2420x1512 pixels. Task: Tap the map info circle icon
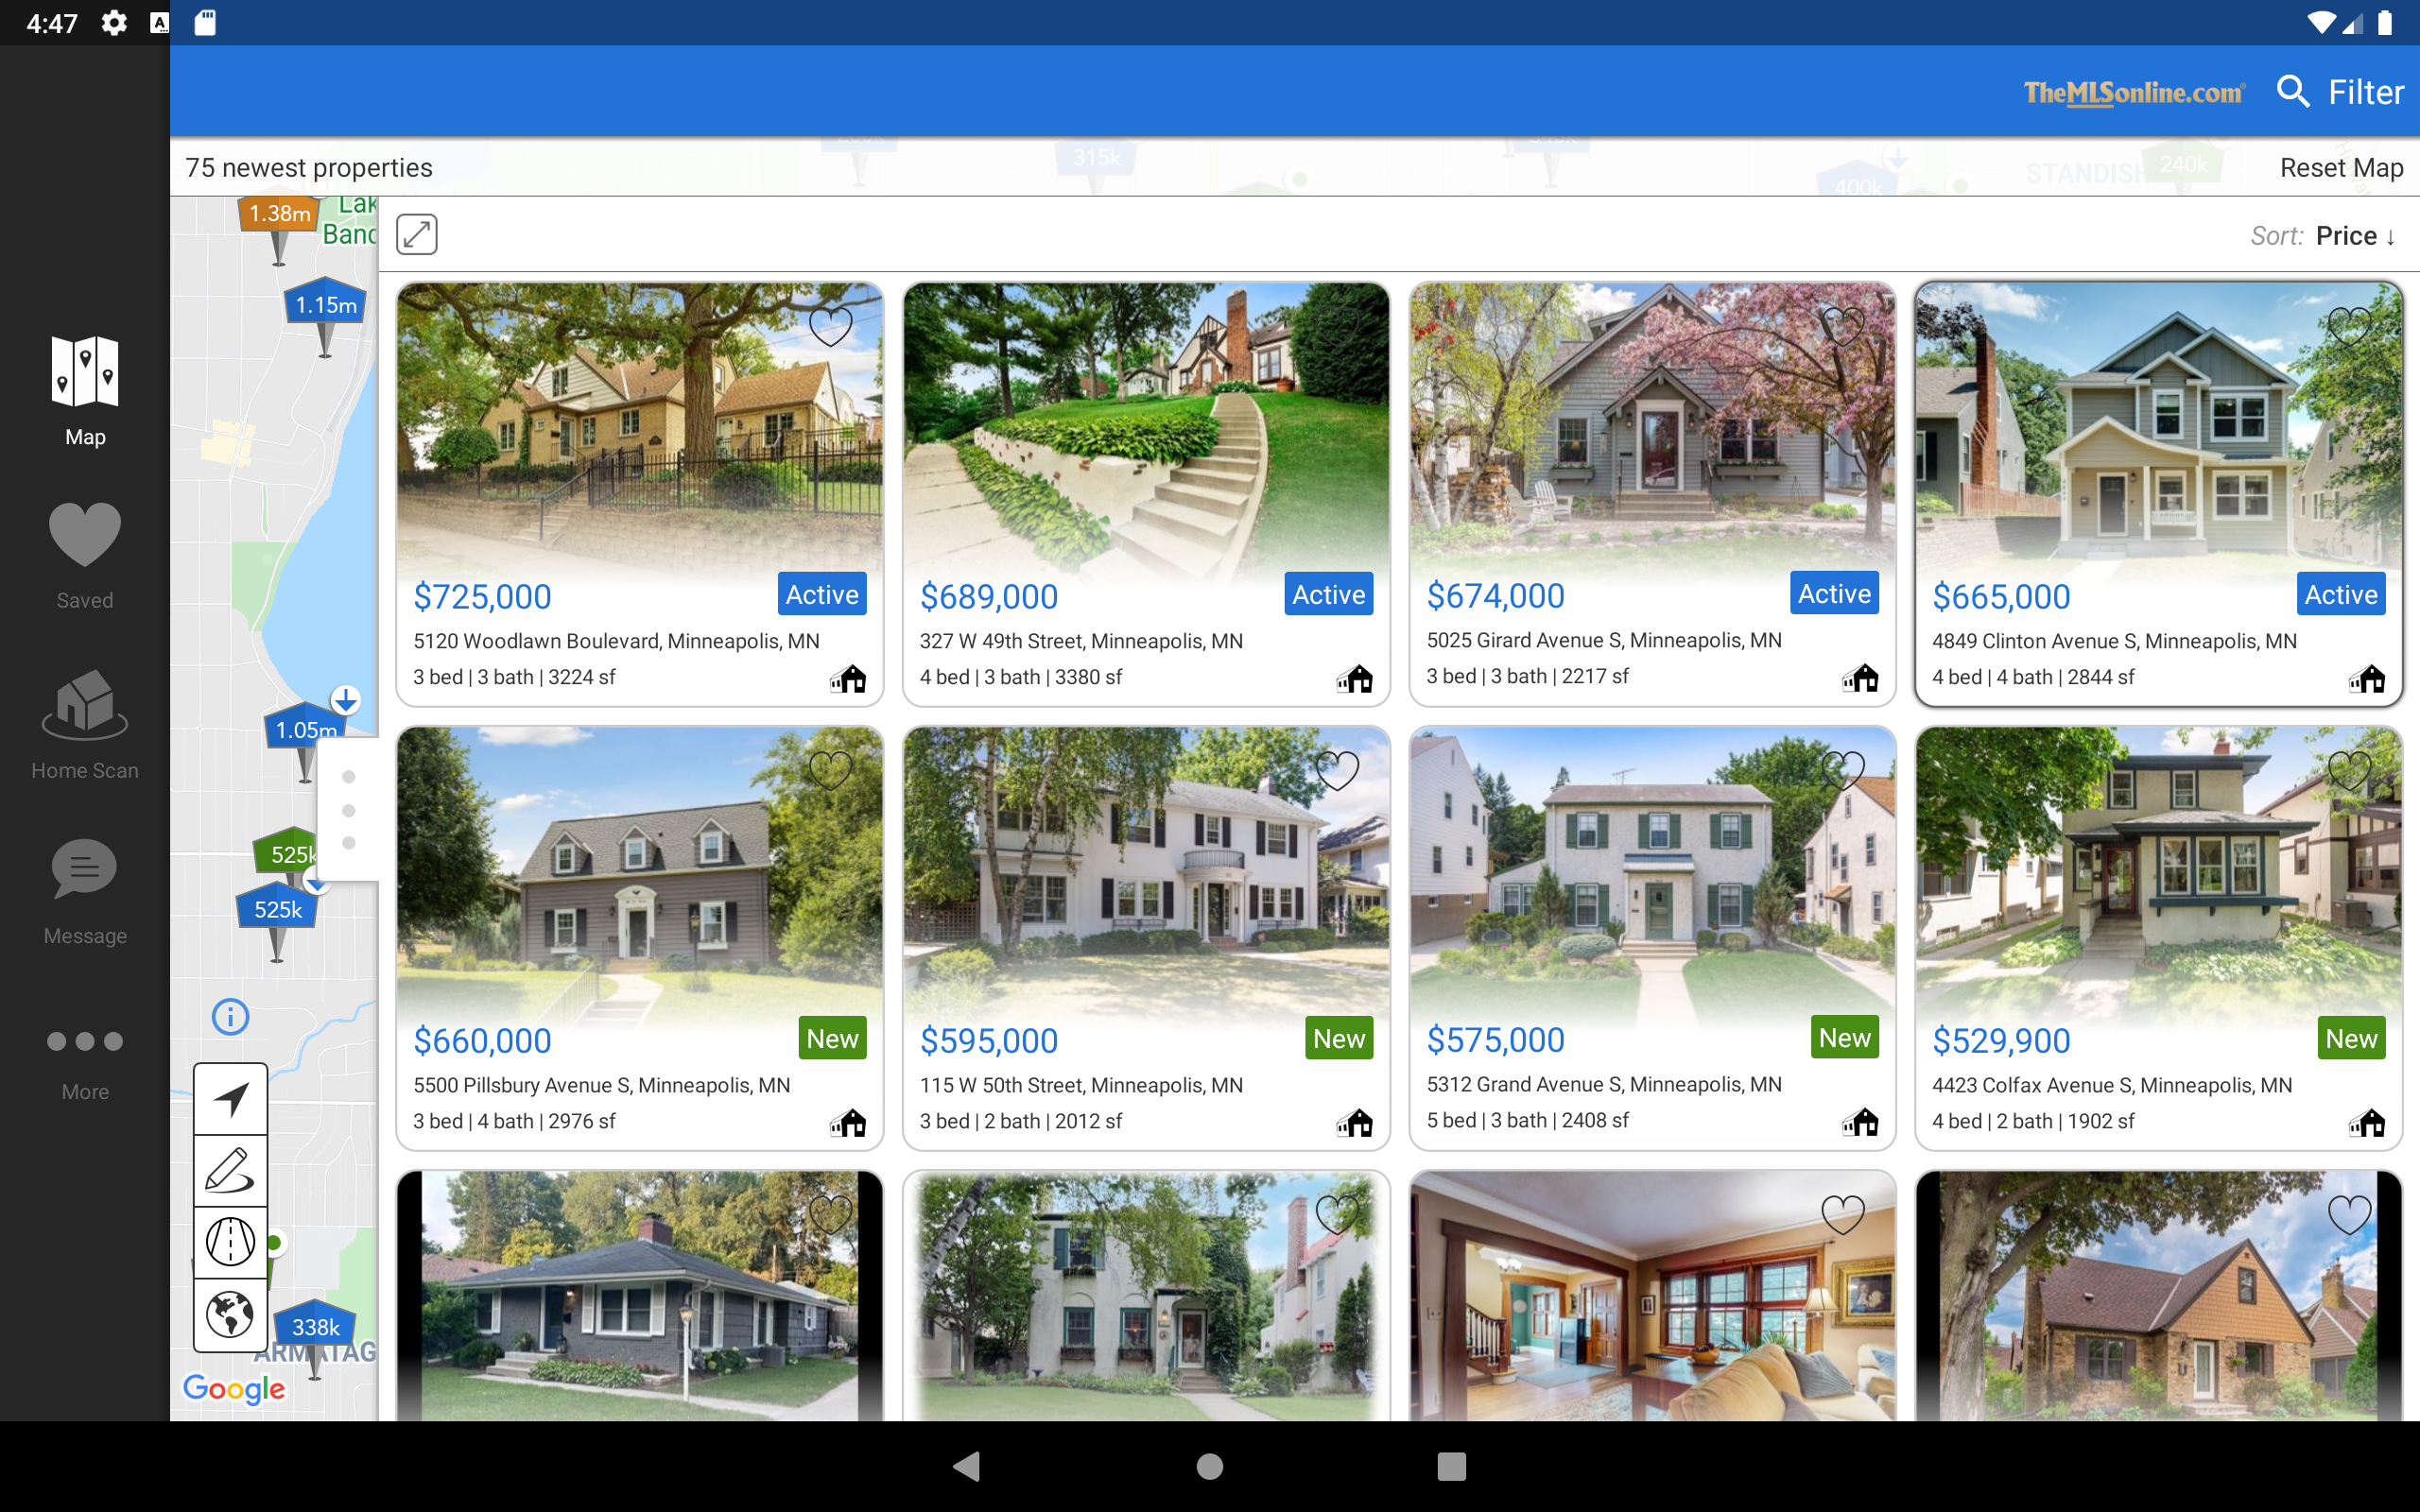[x=230, y=1017]
